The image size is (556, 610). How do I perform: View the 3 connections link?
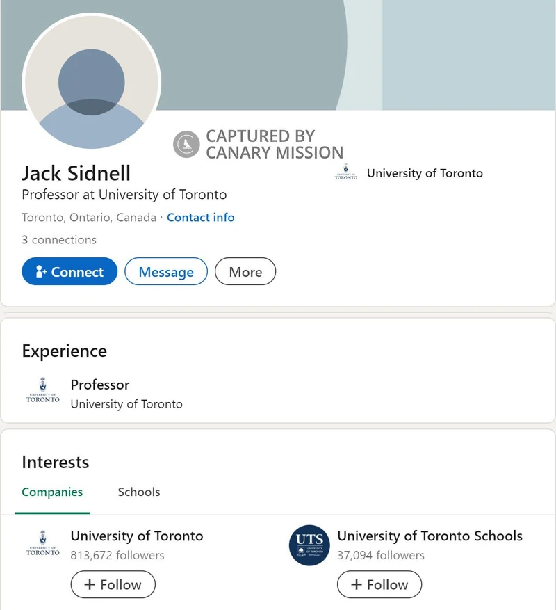pyautogui.click(x=59, y=239)
